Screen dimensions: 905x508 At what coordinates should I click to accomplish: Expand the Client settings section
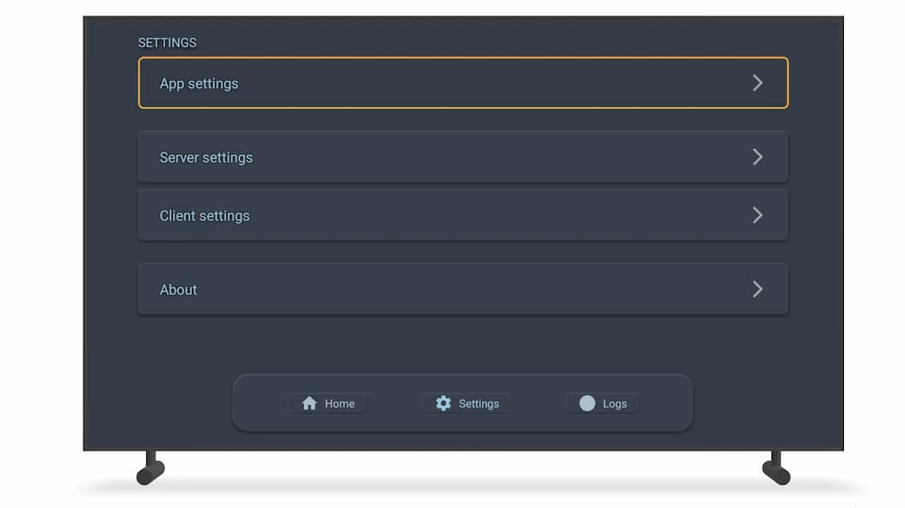pyautogui.click(x=463, y=215)
